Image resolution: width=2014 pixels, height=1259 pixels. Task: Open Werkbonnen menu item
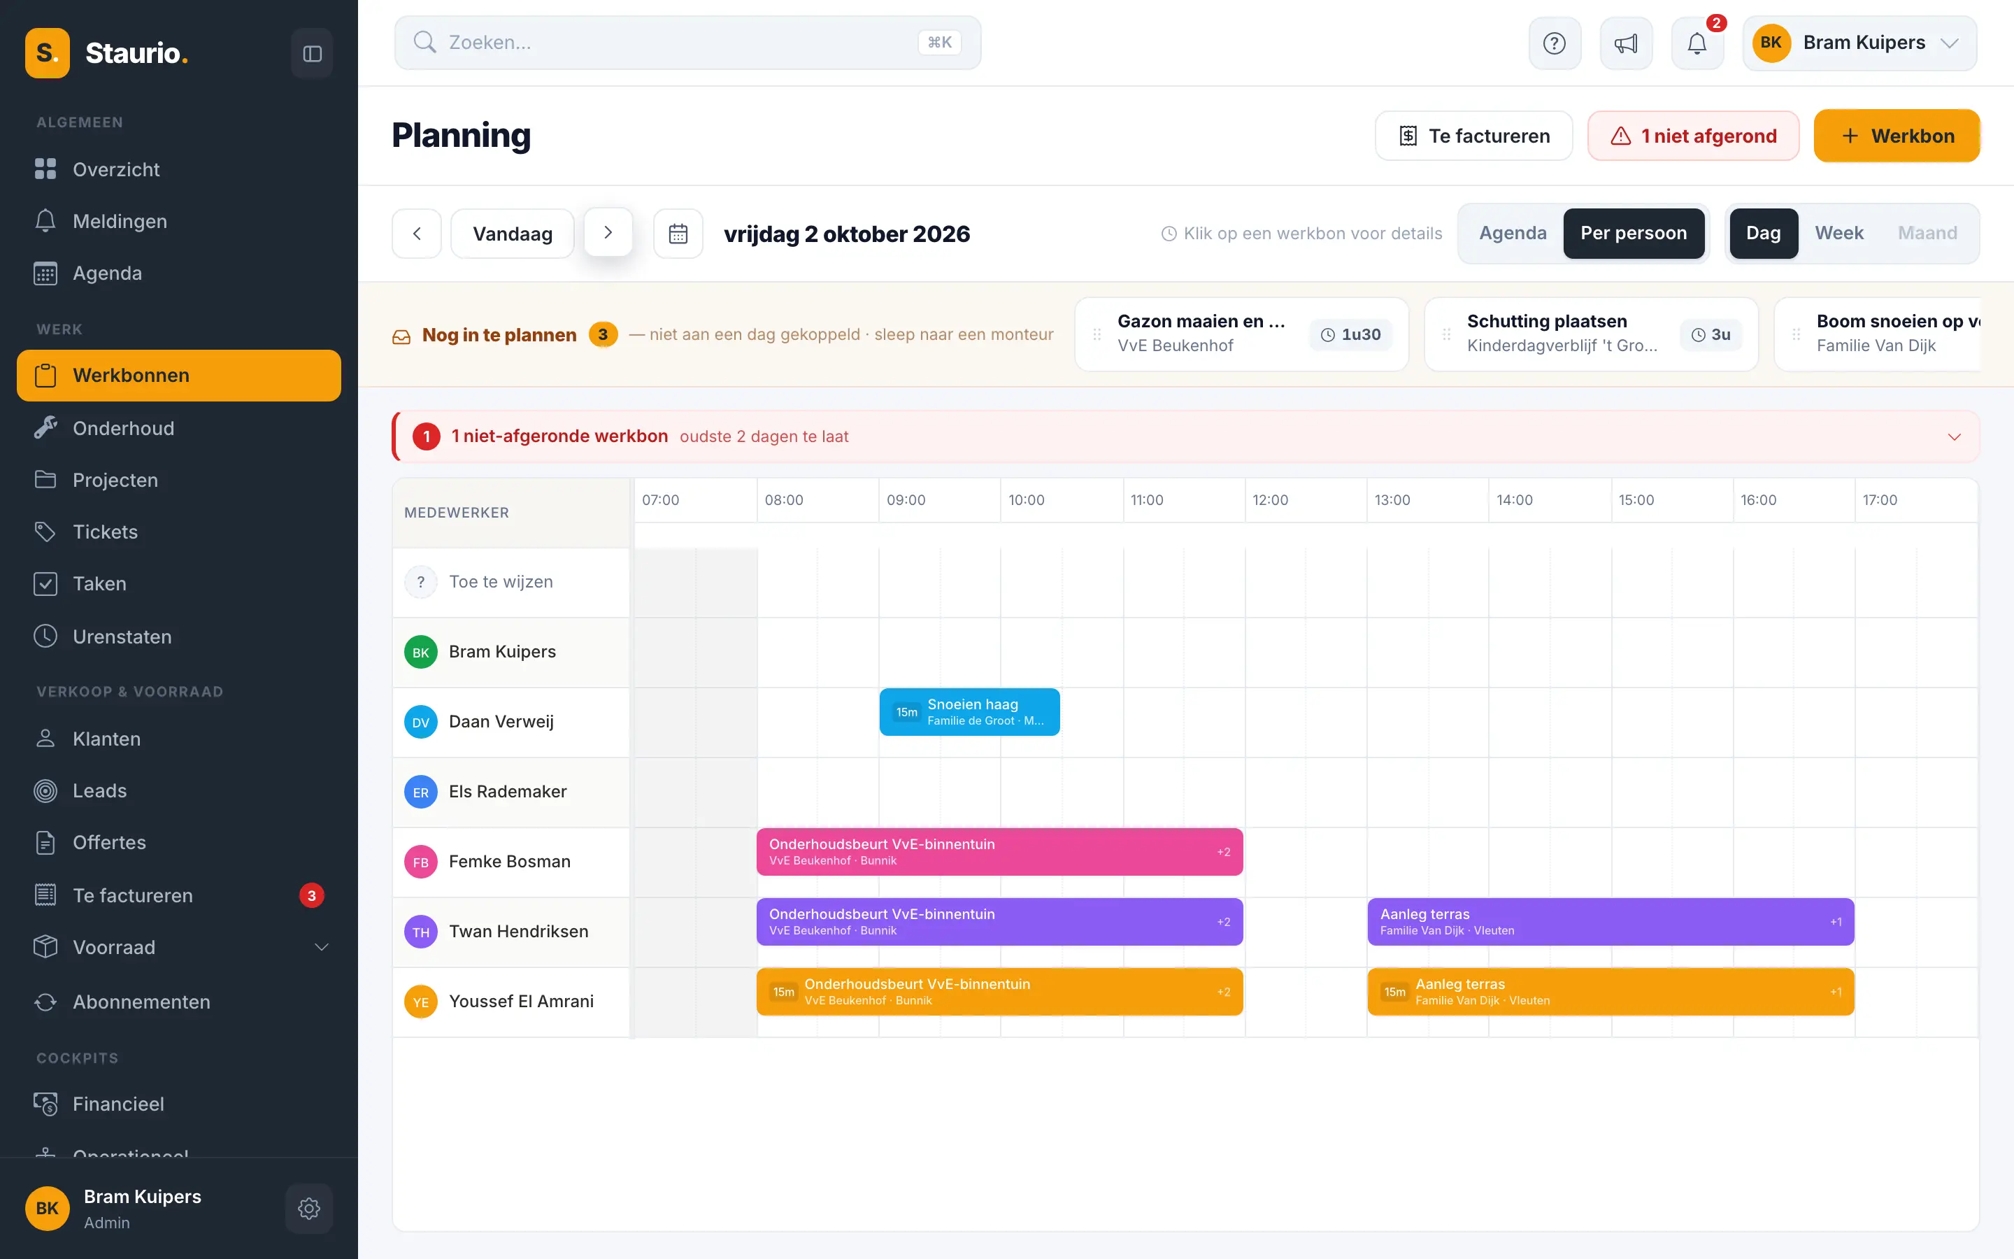pyautogui.click(x=179, y=376)
